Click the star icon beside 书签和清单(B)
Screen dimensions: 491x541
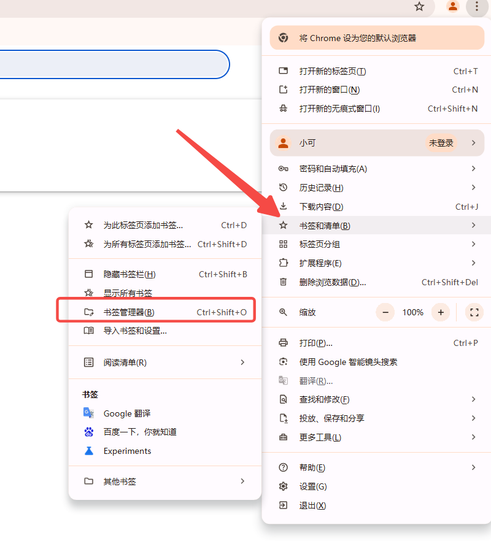pos(283,225)
